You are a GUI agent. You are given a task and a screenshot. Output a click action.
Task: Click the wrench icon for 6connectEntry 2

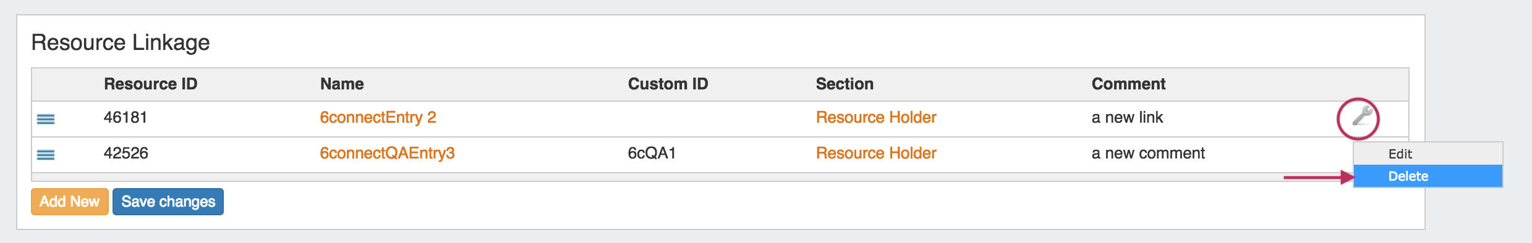[x=1362, y=116]
